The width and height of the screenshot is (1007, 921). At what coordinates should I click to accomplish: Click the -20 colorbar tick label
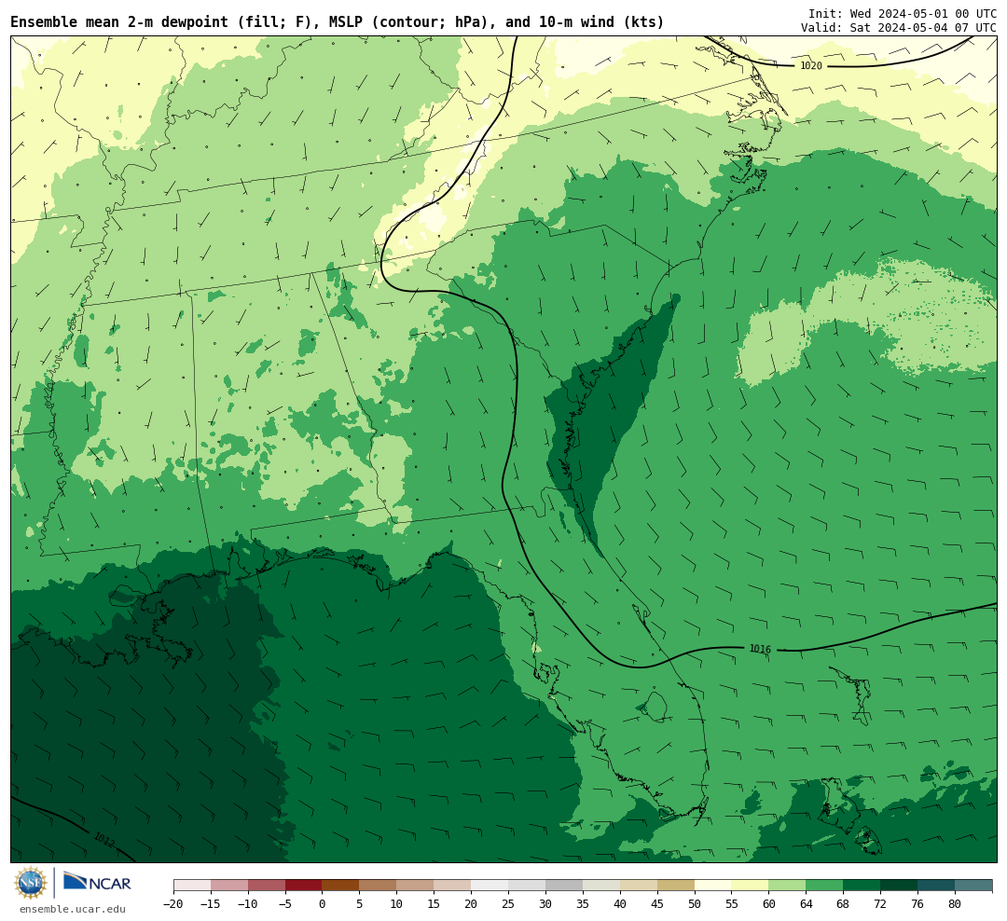pyautogui.click(x=172, y=903)
